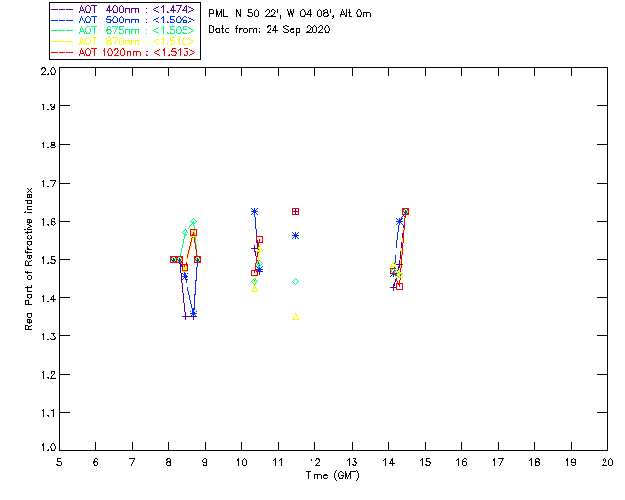Click x-axis tick label 17

[x=498, y=463]
